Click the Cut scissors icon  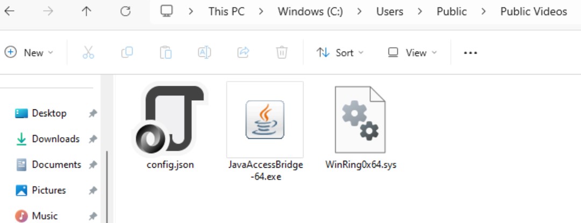pyautogui.click(x=88, y=53)
